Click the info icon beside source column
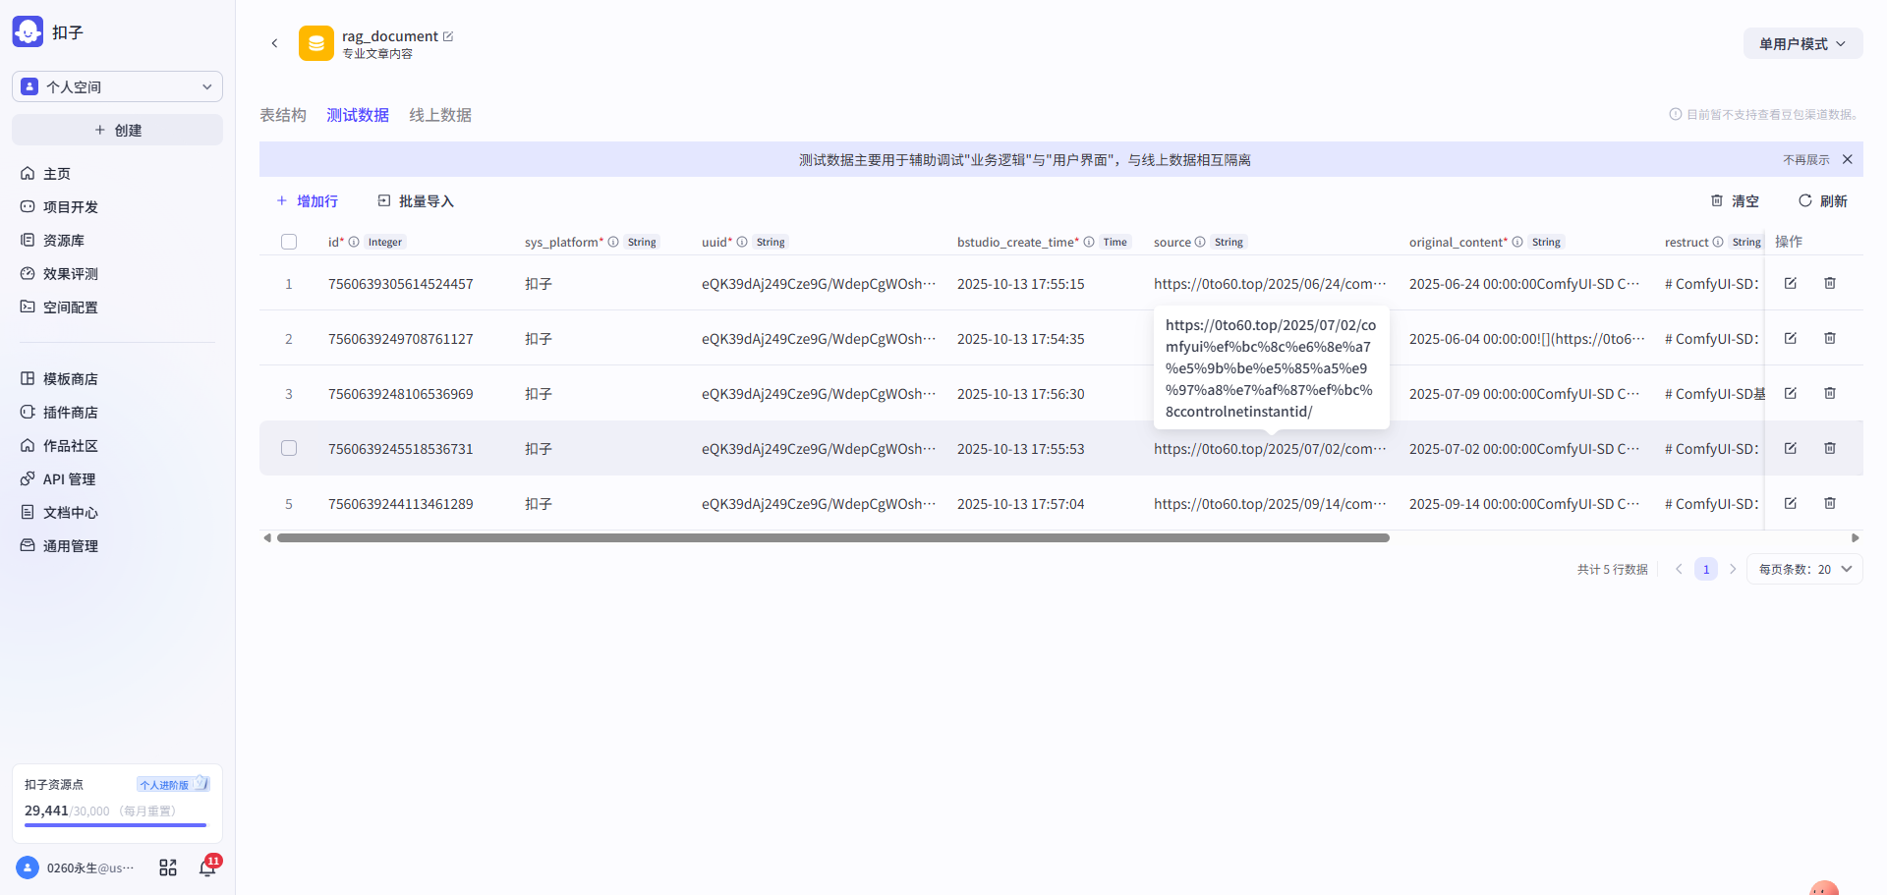This screenshot has width=1887, height=895. point(1200,242)
